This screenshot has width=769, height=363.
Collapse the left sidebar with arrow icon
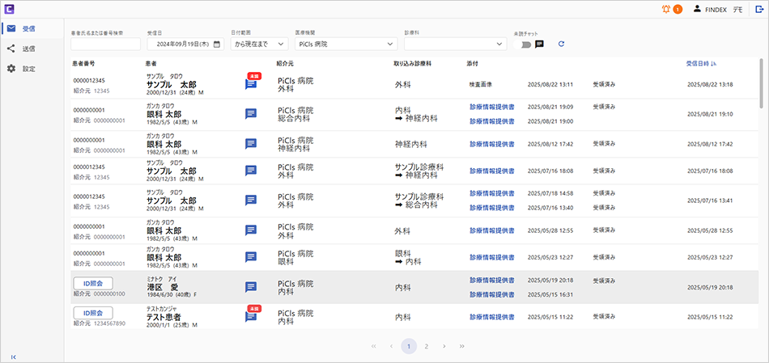click(x=14, y=356)
